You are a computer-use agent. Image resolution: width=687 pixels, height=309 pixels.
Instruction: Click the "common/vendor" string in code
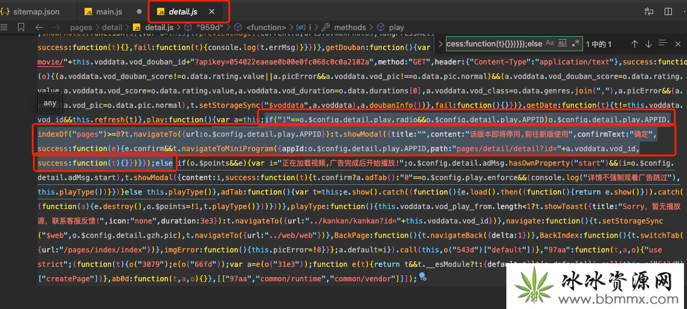point(361,279)
